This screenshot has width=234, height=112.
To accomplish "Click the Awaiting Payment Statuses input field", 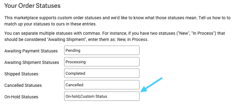I will coord(102,50).
